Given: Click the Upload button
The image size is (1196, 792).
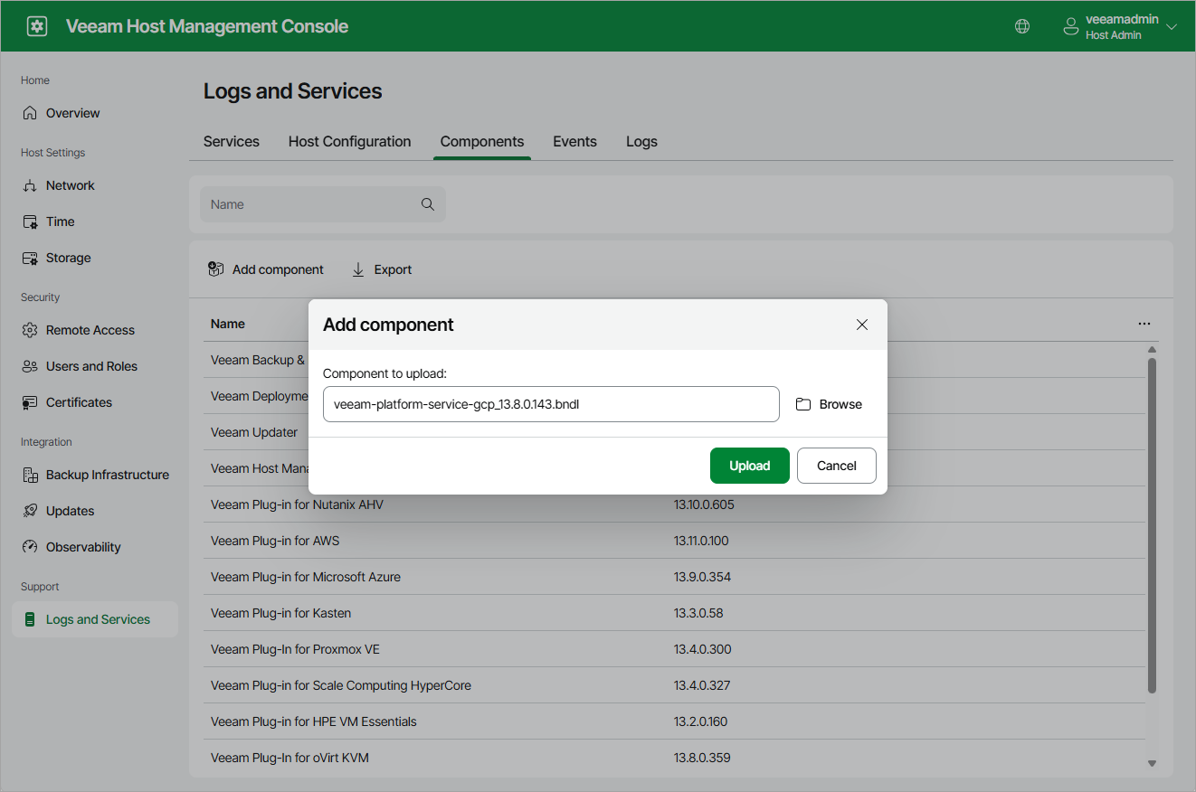Looking at the screenshot, I should 750,466.
